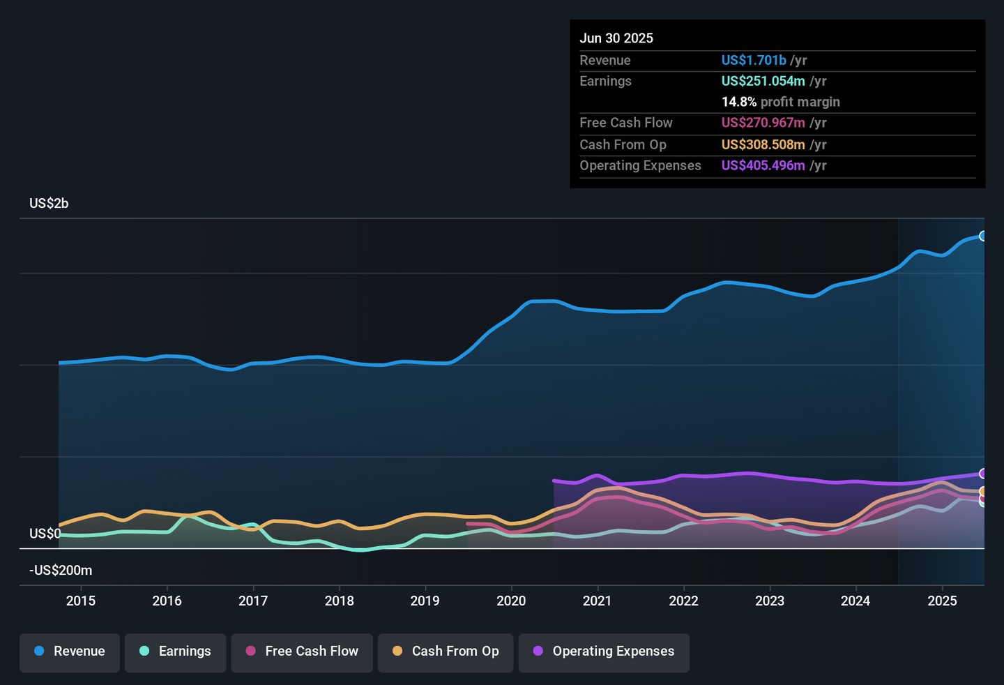Click the blue Revenue legend dot

[x=40, y=652]
